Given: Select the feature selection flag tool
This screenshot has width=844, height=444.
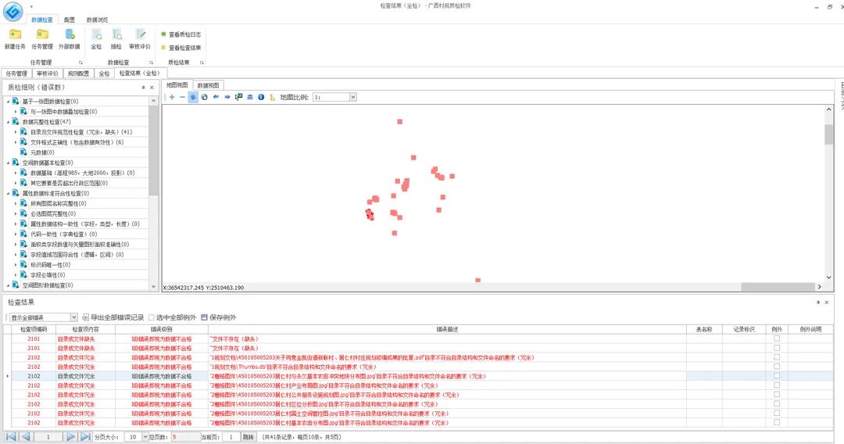Looking at the screenshot, I should tap(238, 98).
